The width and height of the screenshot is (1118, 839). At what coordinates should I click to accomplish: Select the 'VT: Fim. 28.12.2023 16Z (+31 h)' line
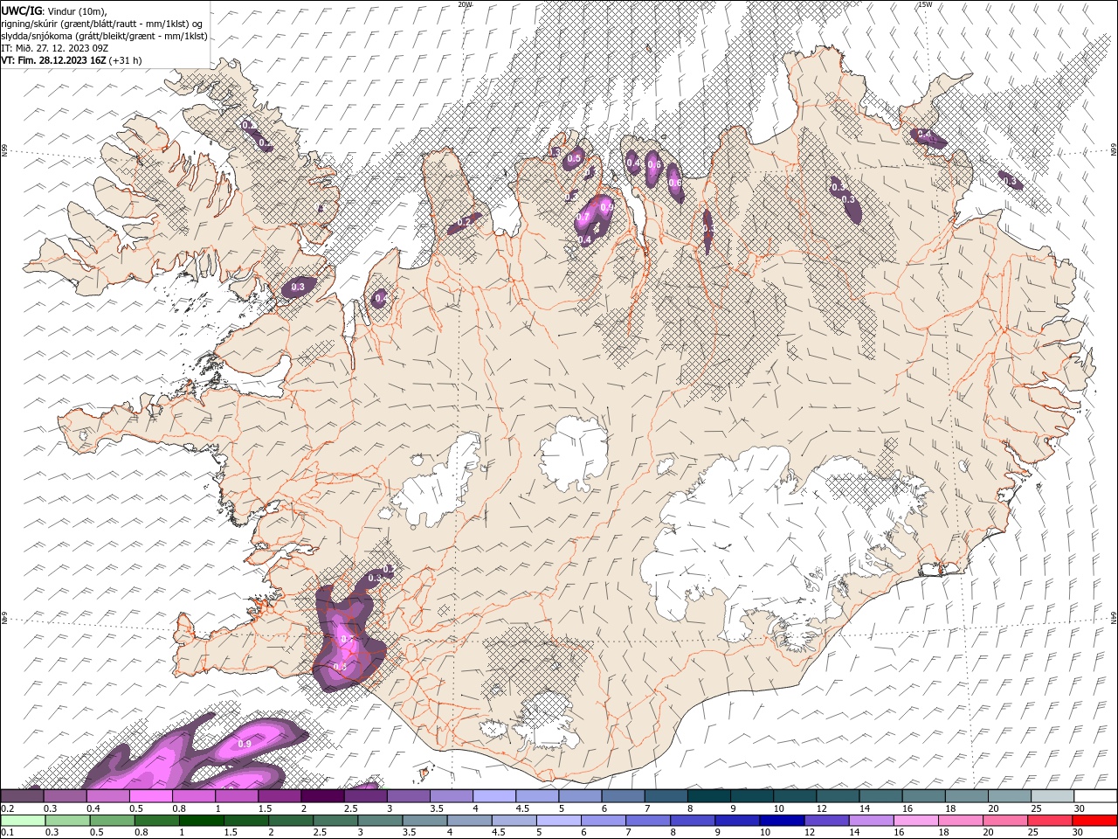(x=72, y=60)
